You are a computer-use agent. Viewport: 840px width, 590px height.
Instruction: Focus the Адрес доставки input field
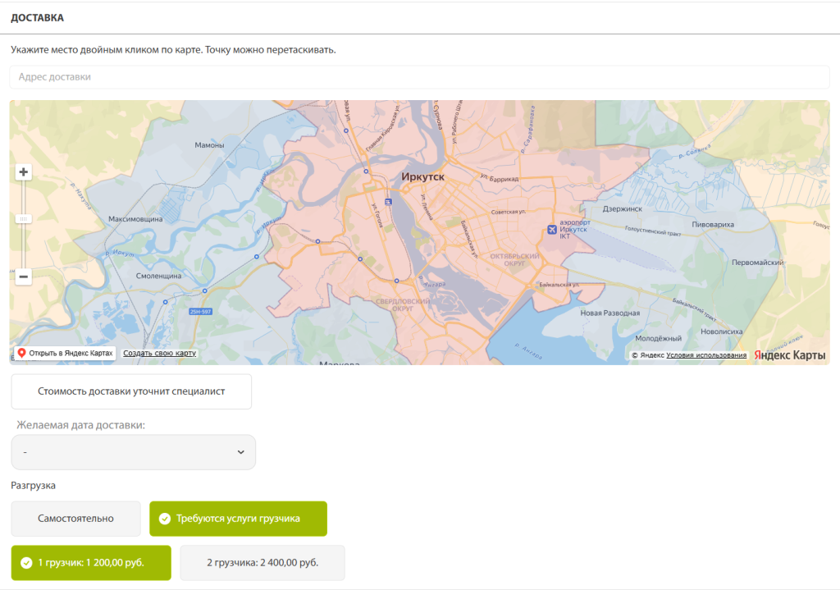(x=419, y=76)
